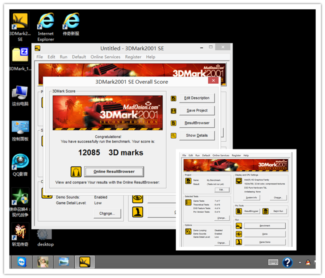Click the QQ penguin tray icon
The height and width of the screenshot is (278, 325).
pyautogui.click(x=308, y=263)
